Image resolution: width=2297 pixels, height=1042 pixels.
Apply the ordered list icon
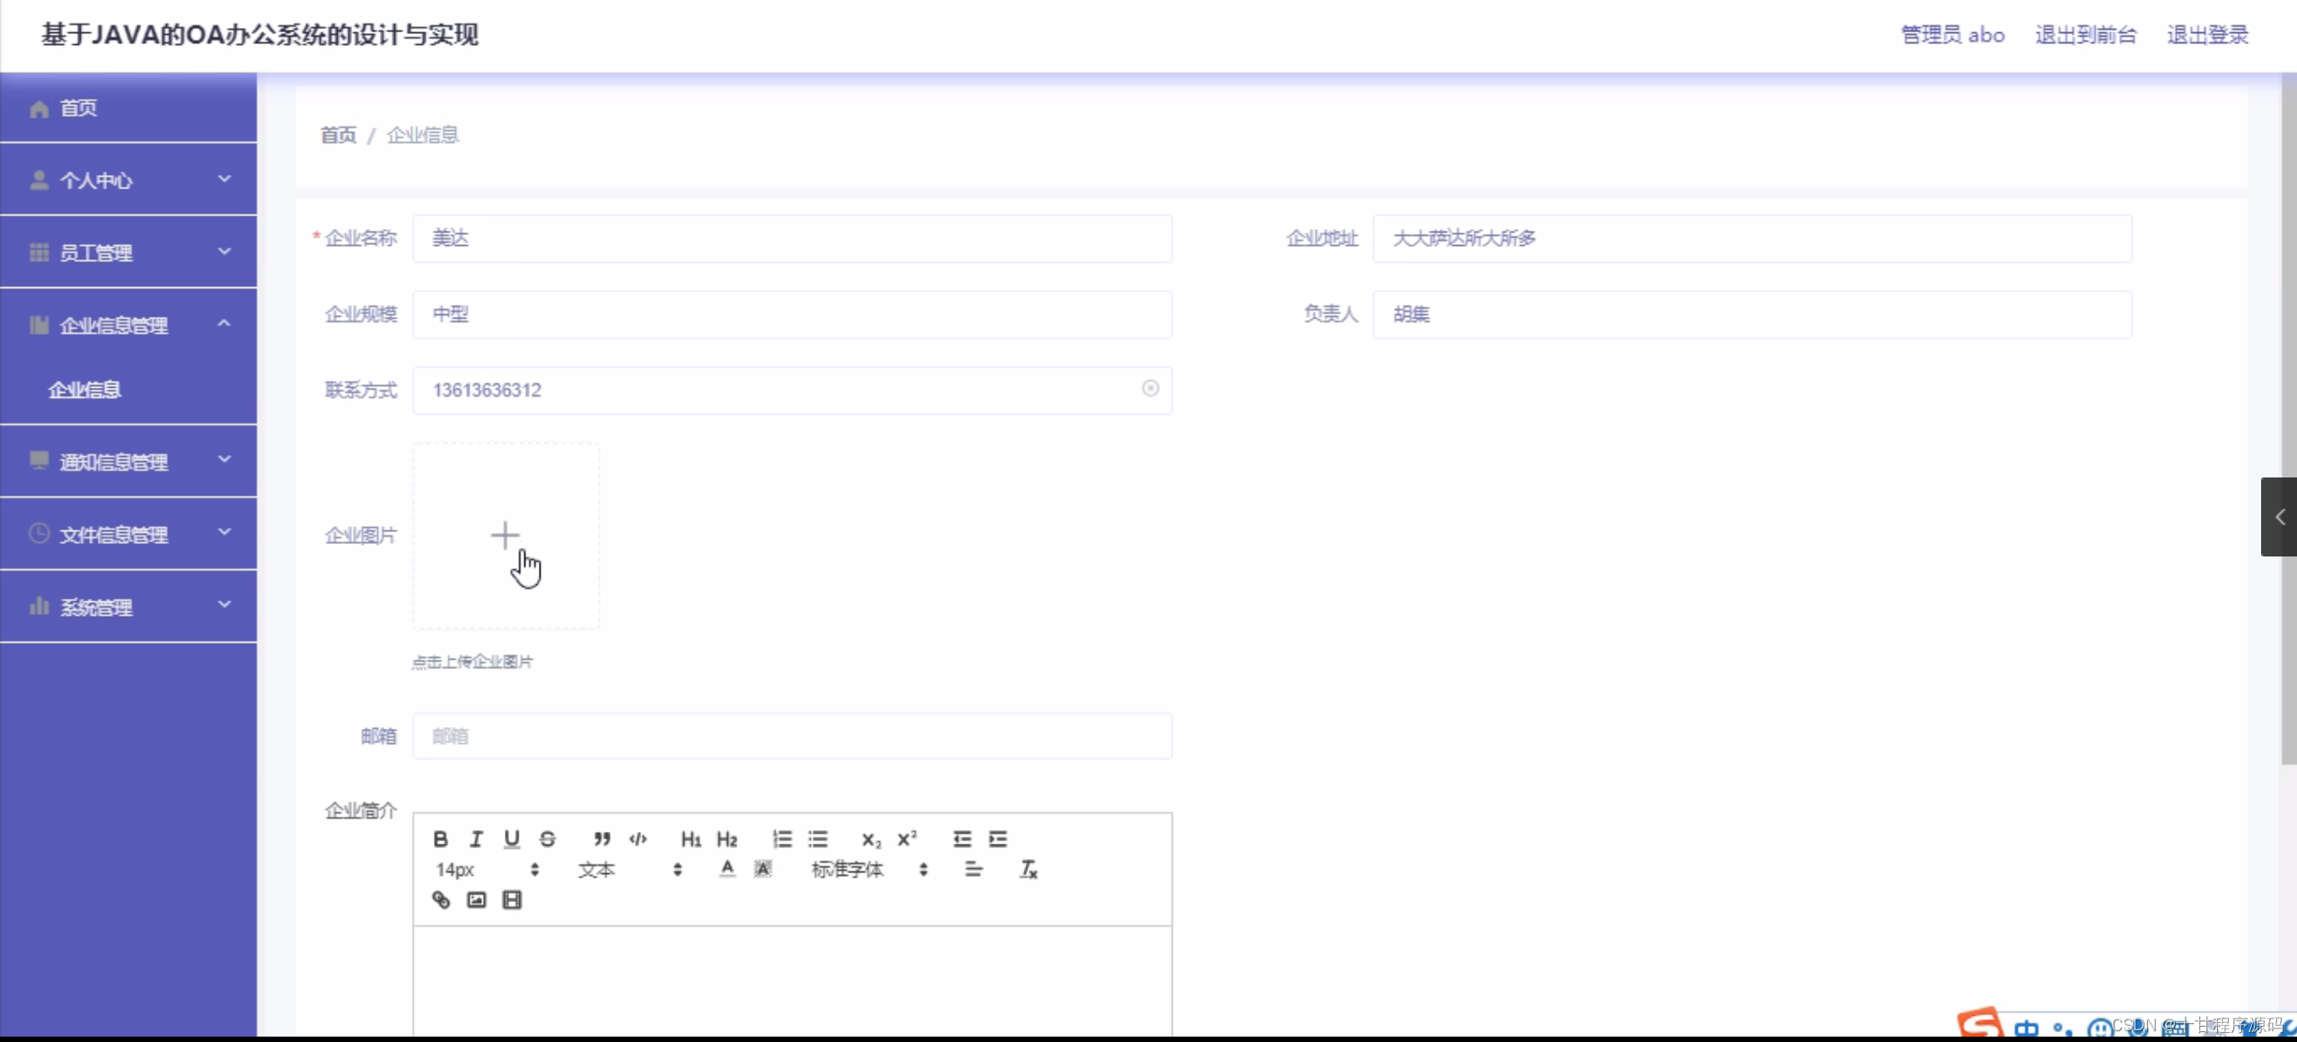pyautogui.click(x=782, y=838)
